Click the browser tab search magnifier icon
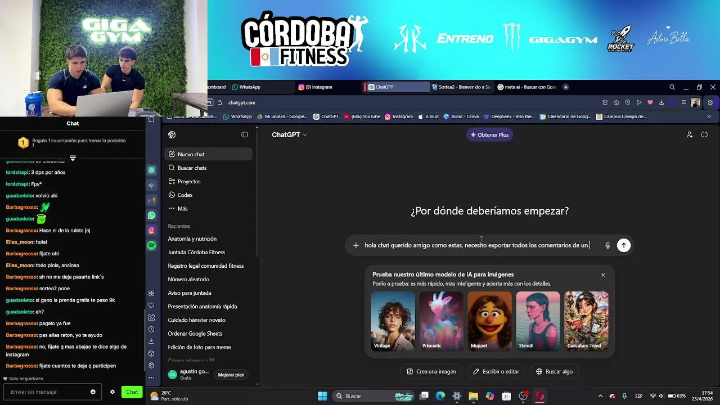 (x=672, y=87)
